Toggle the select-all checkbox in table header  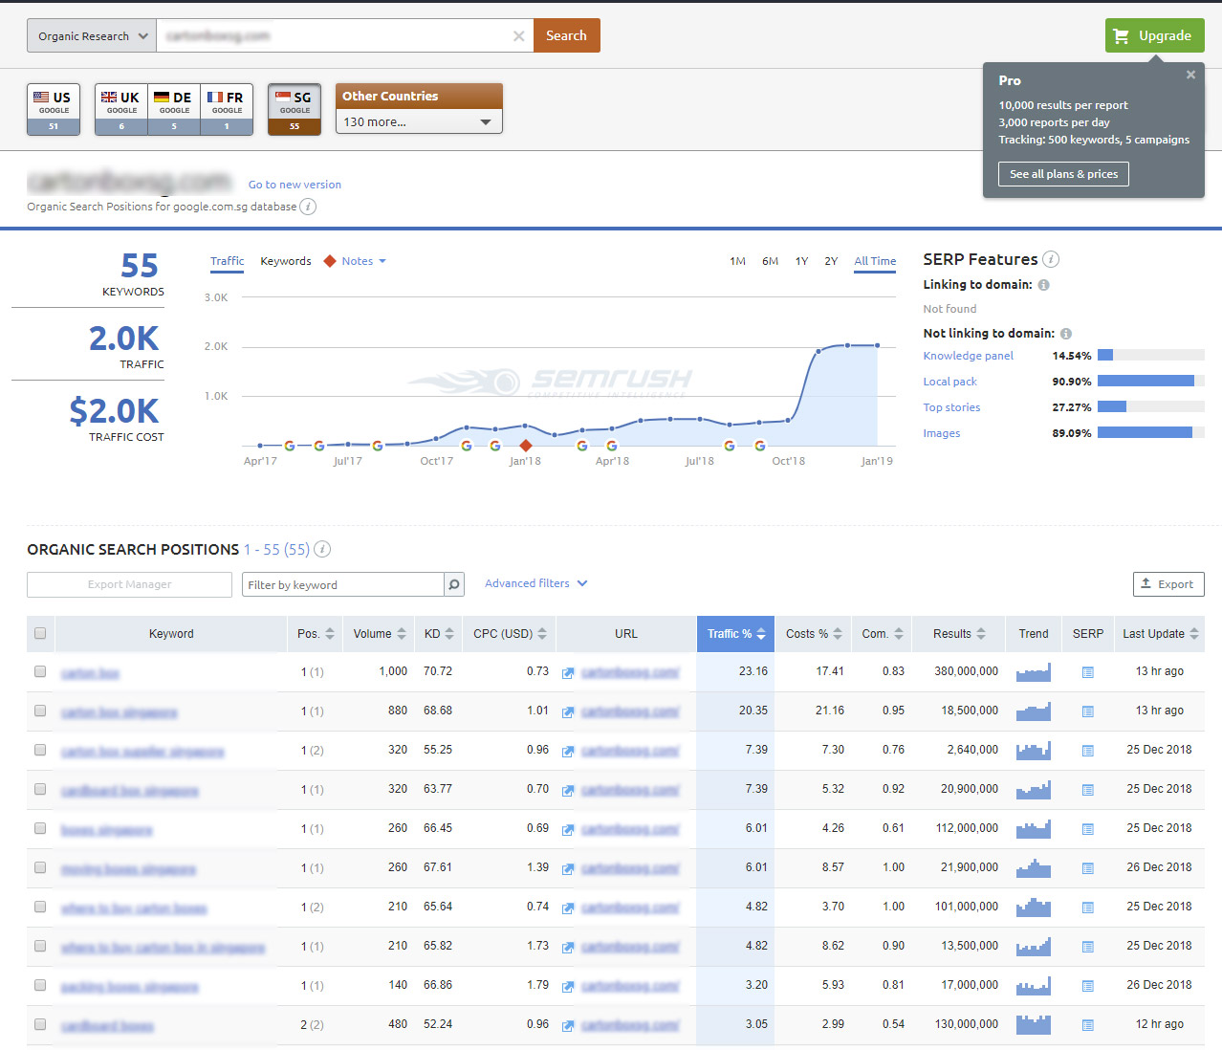40,633
